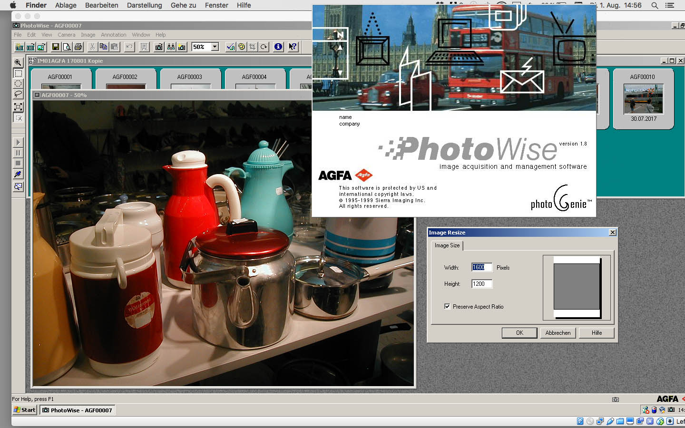
Task: Click the slider-levels adjustment icon
Action: coord(171,47)
